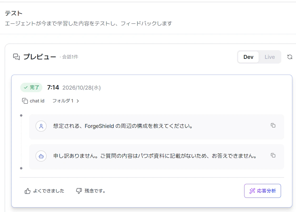Copy the chat id using its icon

[x=25, y=101]
